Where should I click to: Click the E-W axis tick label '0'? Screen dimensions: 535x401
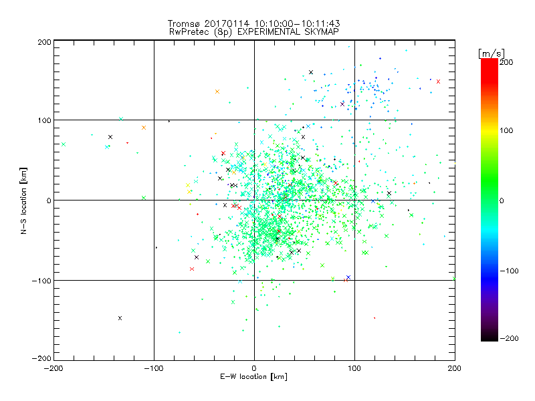[254, 368]
